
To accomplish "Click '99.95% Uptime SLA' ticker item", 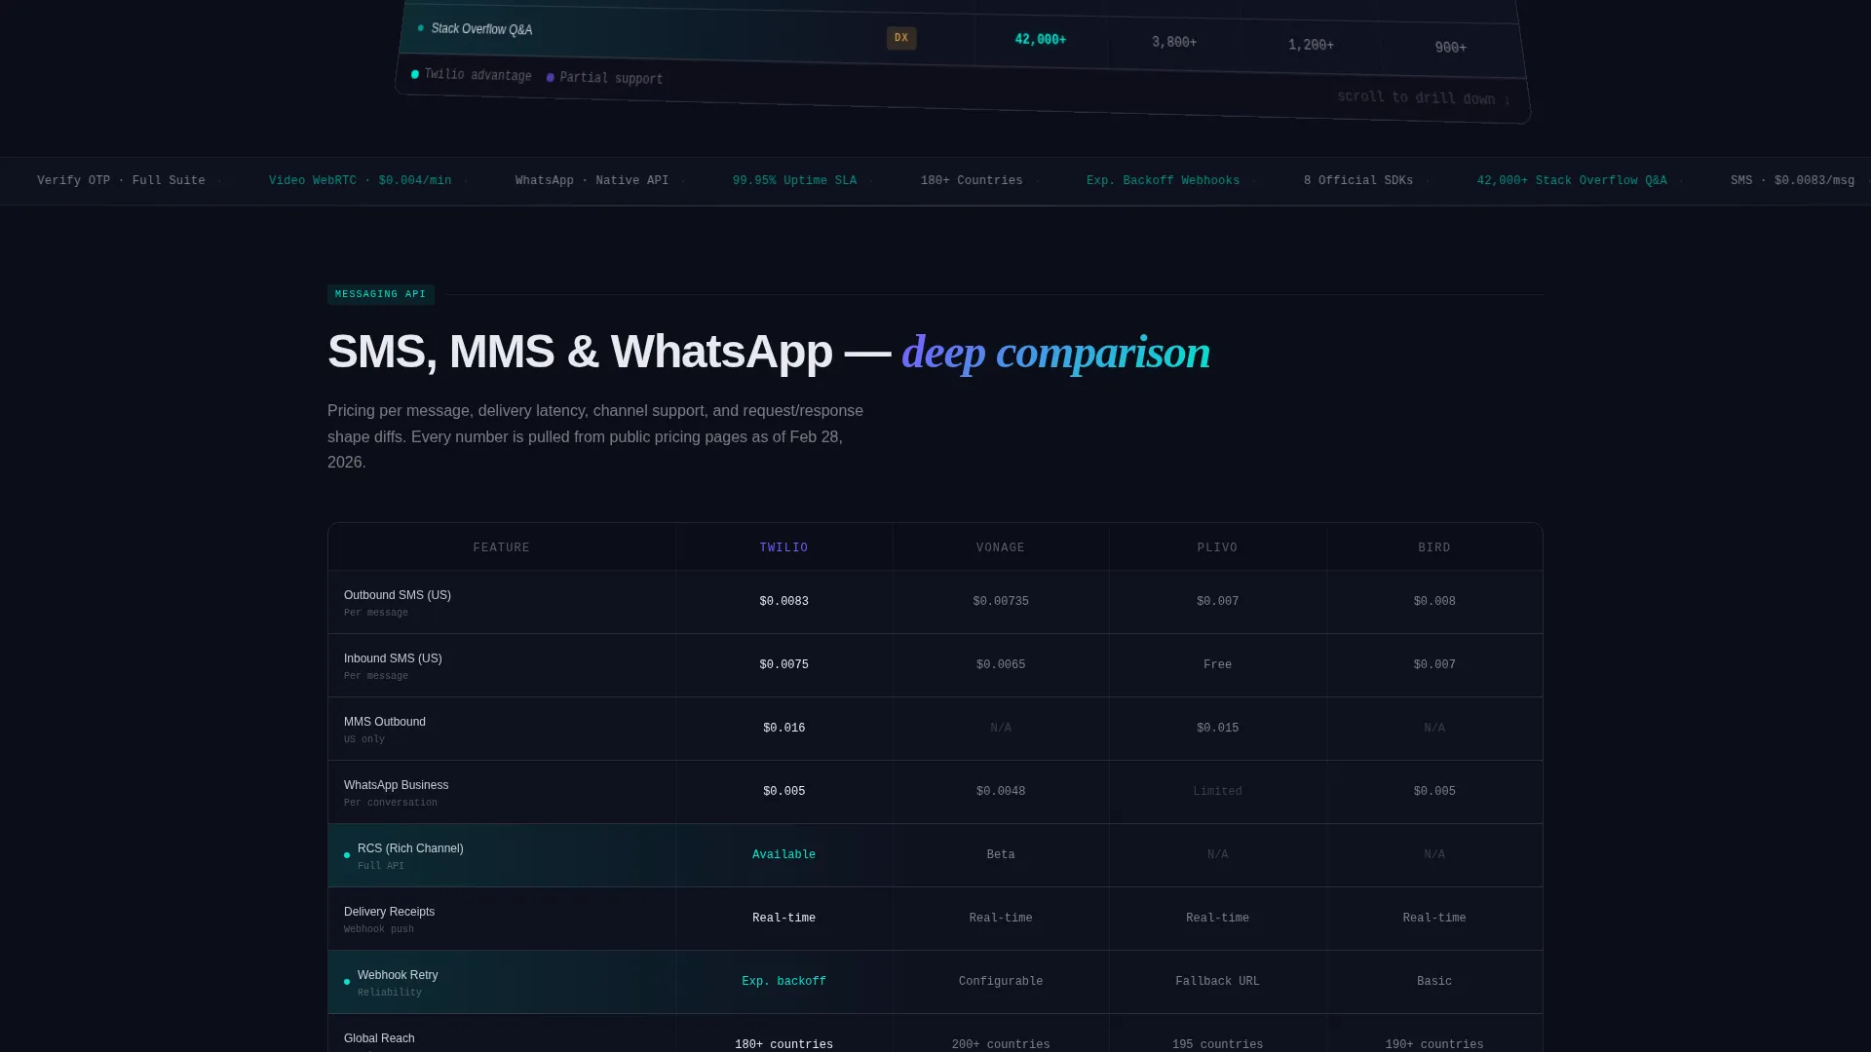I will [x=794, y=180].
